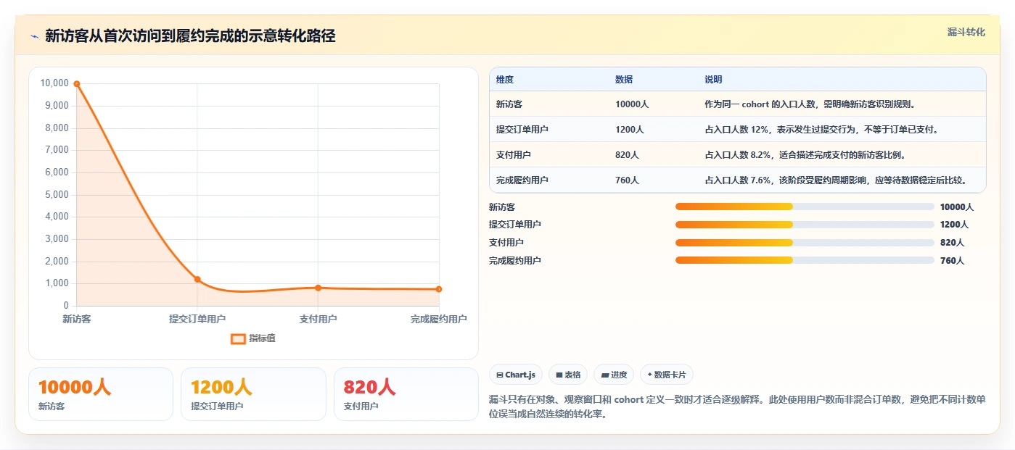The height and width of the screenshot is (450, 1015).
Task: Click the 新访客 label beside progress bar
Action: click(x=502, y=207)
